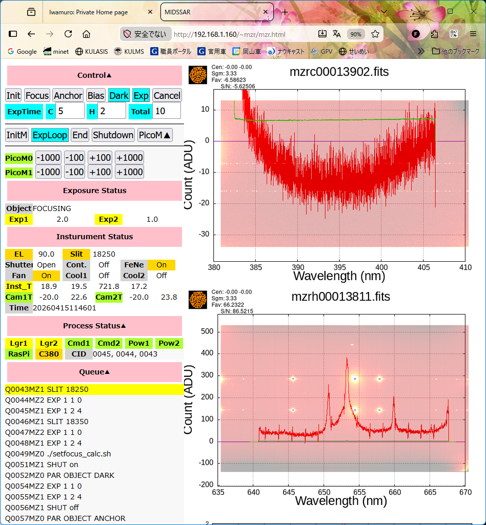Click the 90% zoom level indicator
486x525 pixels.
coord(355,34)
